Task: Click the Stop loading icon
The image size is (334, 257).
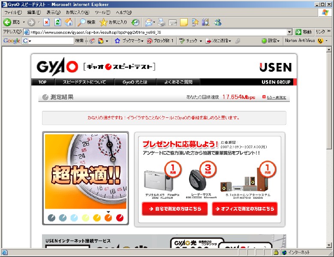Action: click(47, 22)
